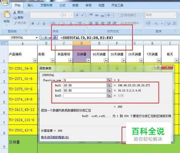Click the Decrease Decimal icon
The width and height of the screenshot is (180, 153).
tap(174, 23)
